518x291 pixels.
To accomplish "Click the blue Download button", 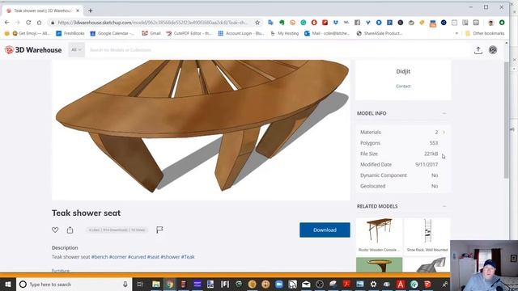I will click(325, 230).
